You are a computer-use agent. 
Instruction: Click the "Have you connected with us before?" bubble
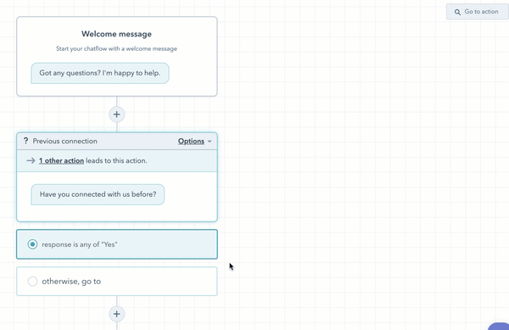[x=98, y=194]
